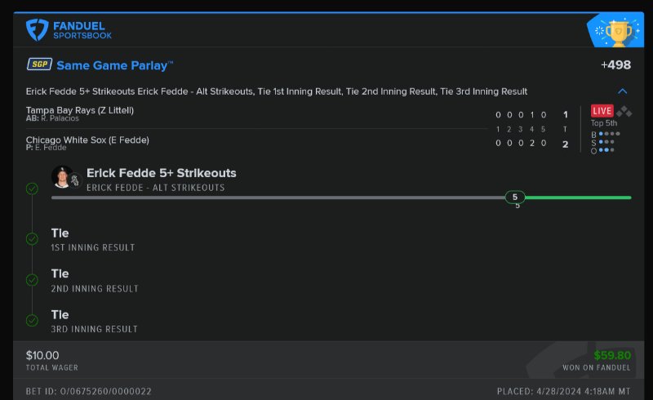The height and width of the screenshot is (400, 653).
Task: Click the strikeout progress bar marker showing 5
Action: coord(515,198)
